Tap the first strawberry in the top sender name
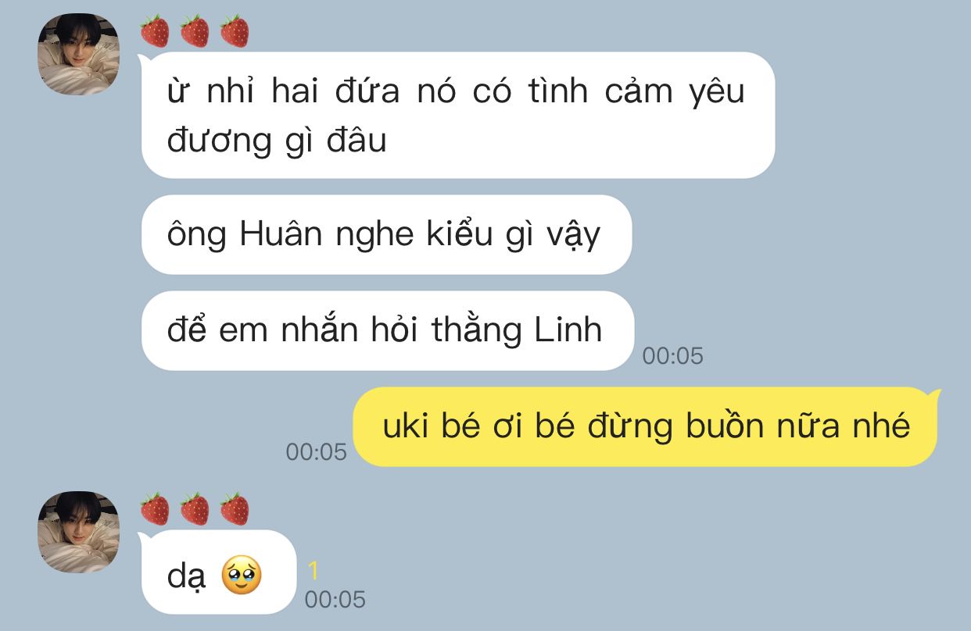 pyautogui.click(x=155, y=31)
